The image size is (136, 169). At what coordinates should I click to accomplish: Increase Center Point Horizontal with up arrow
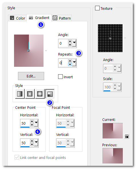[x=32, y=121]
